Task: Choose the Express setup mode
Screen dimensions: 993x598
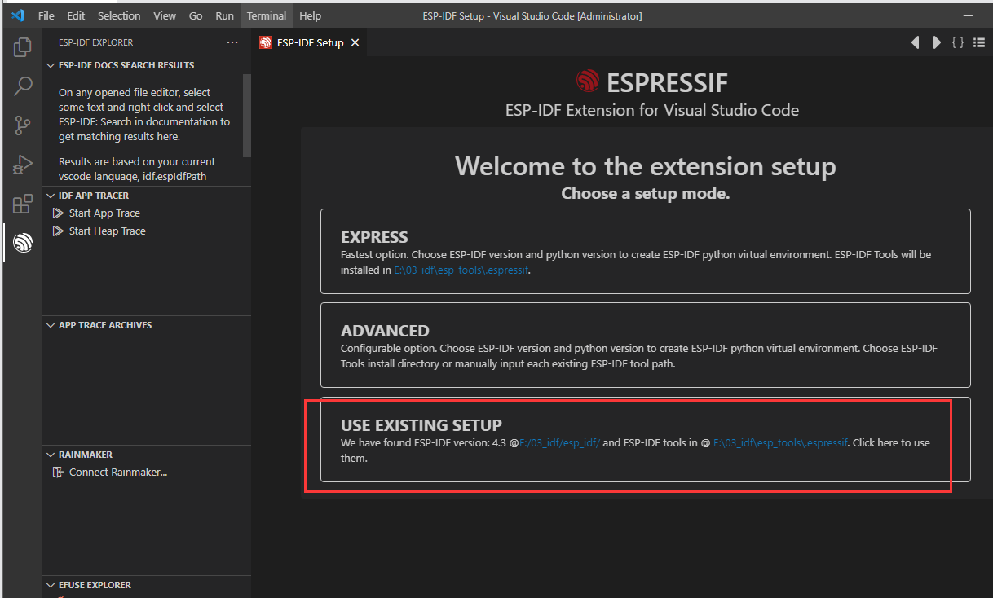Action: click(x=645, y=251)
